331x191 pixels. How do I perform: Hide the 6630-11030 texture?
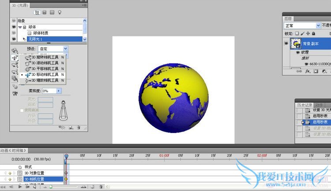[306, 64]
